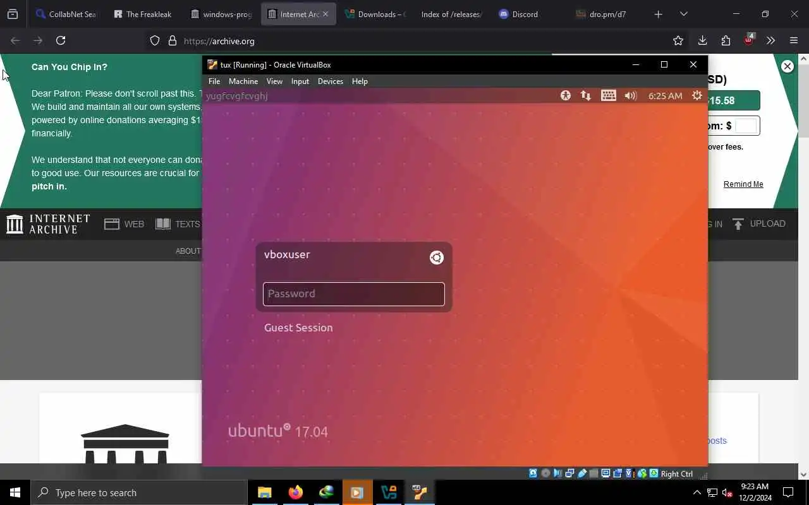Open Firefox View at tab bar start
The image size is (809, 505).
tap(13, 14)
